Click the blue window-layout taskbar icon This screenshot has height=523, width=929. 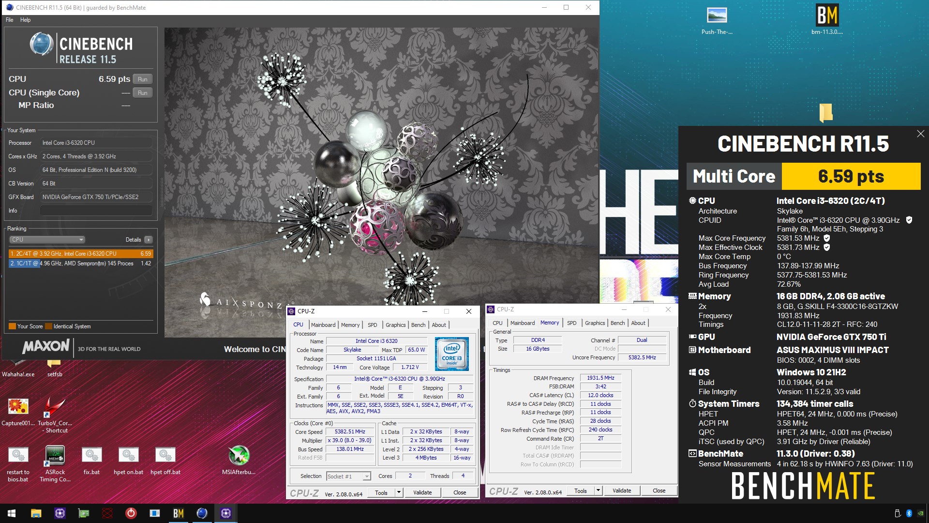[154, 513]
